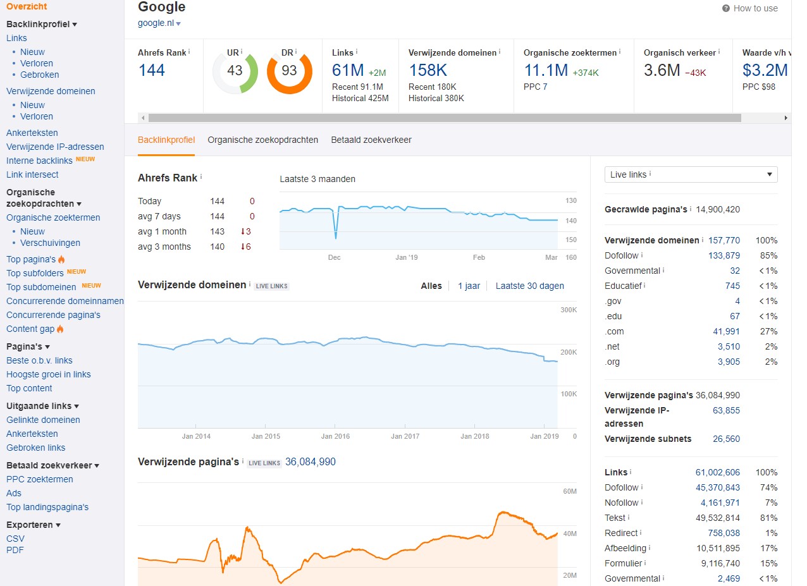Click the How to use help icon

(x=725, y=9)
